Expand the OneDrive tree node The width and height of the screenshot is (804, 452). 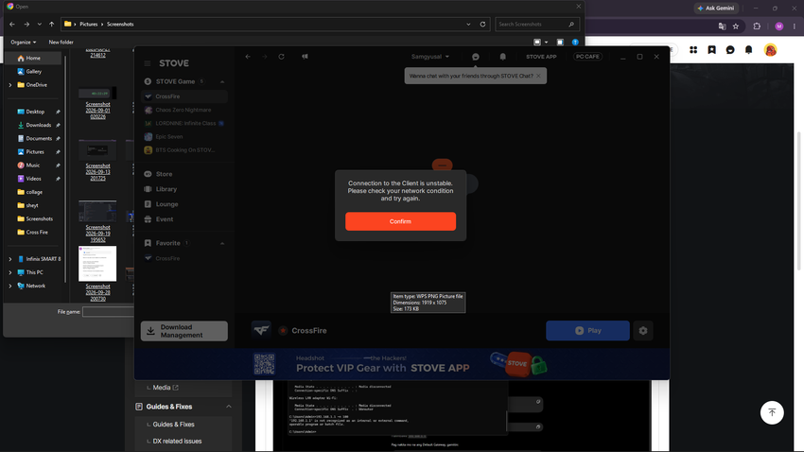click(x=10, y=85)
